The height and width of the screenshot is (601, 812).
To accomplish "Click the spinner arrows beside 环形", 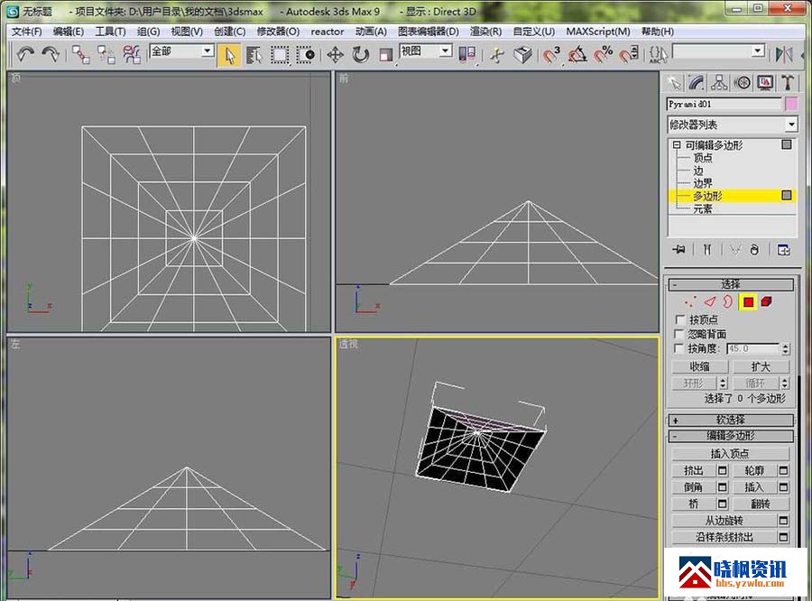I will coord(723,383).
